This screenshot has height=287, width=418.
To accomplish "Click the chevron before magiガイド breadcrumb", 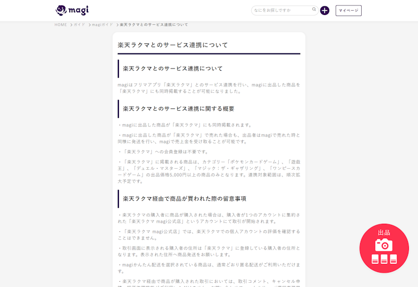I will pyautogui.click(x=89, y=25).
